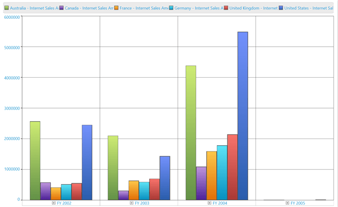The width and height of the screenshot is (338, 207).
Task: Click the blue United States legend swatch
Action: (281, 8)
